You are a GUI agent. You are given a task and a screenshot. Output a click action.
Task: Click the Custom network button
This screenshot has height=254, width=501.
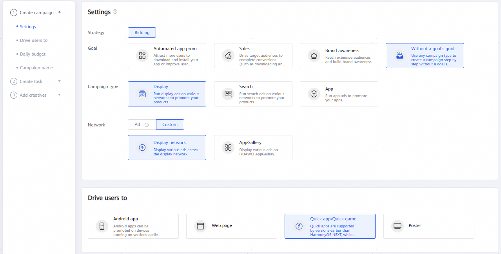coord(170,124)
